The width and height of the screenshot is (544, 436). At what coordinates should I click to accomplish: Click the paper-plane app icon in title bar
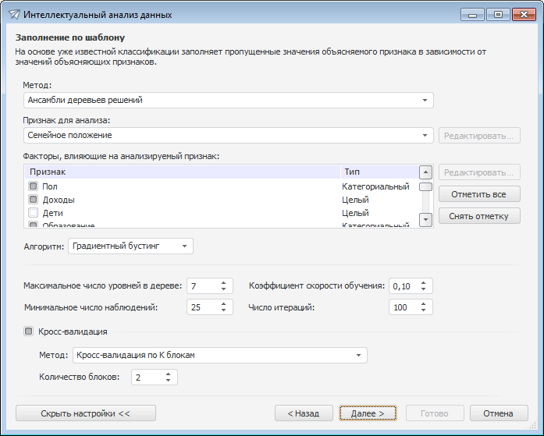[13, 14]
